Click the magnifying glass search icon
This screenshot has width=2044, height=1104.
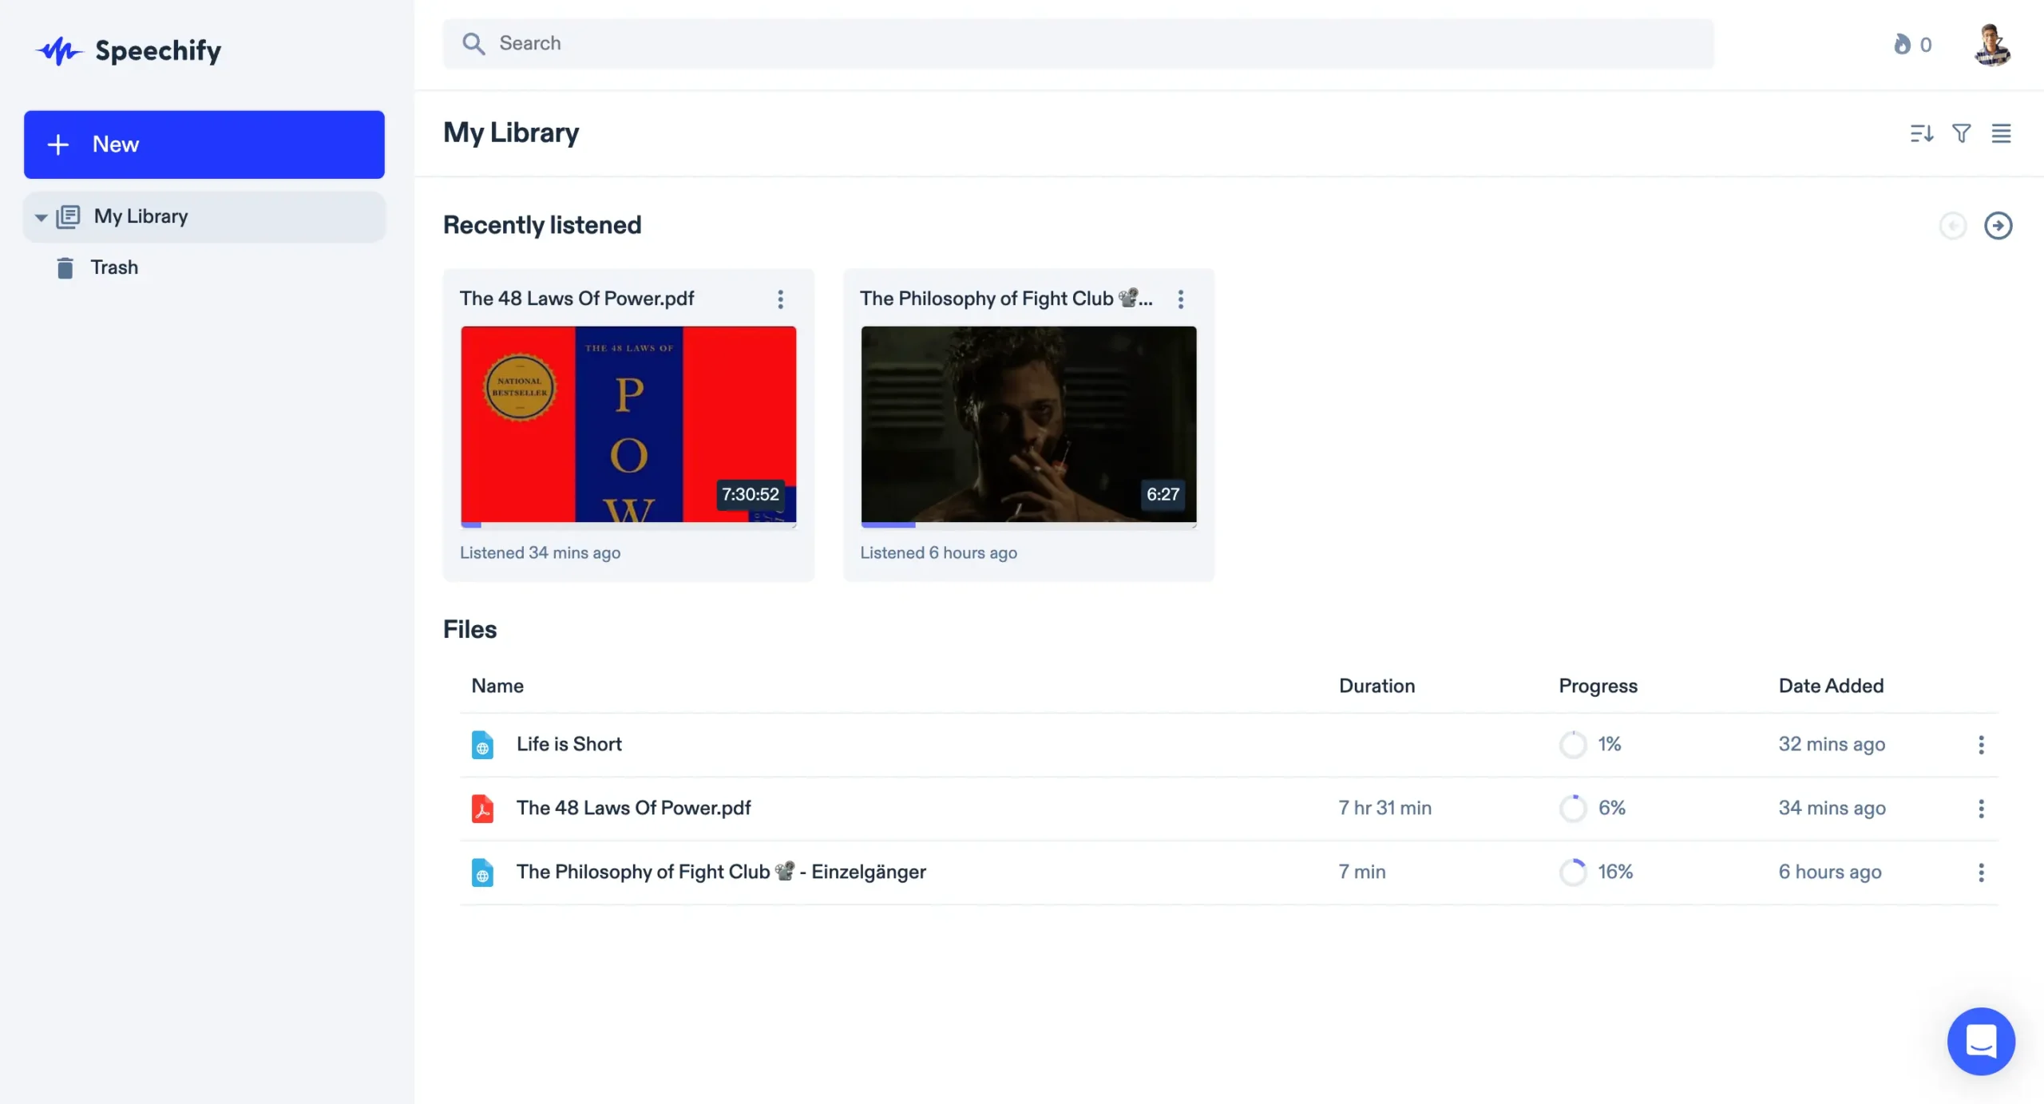[x=473, y=43]
